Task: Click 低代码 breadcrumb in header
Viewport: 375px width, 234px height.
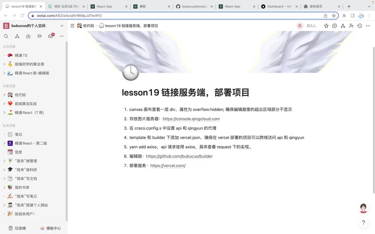Action: [85, 26]
